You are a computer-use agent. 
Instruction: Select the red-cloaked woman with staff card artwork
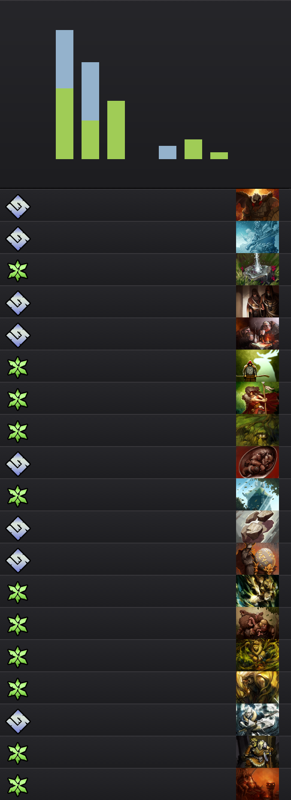tap(258, 398)
